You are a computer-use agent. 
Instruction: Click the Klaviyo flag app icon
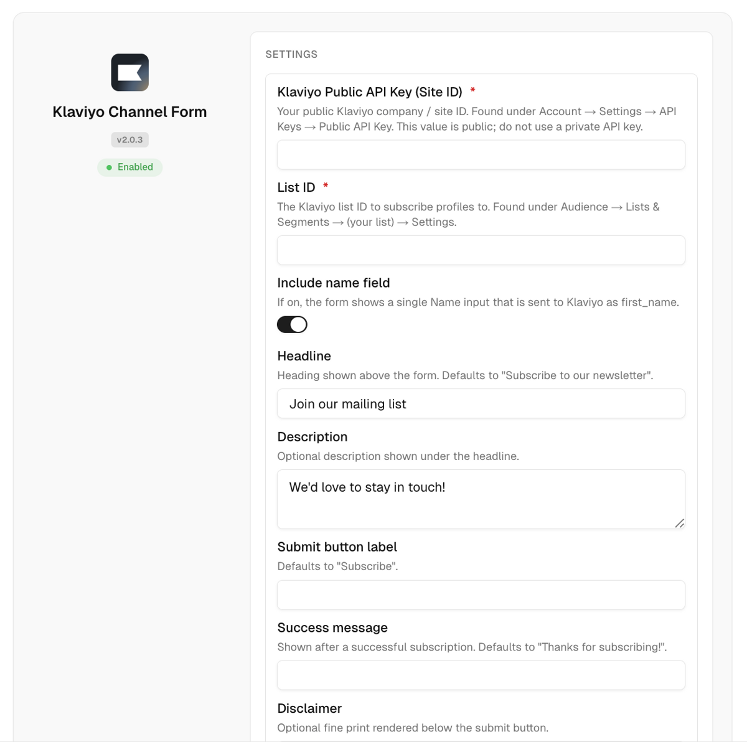[x=129, y=72]
